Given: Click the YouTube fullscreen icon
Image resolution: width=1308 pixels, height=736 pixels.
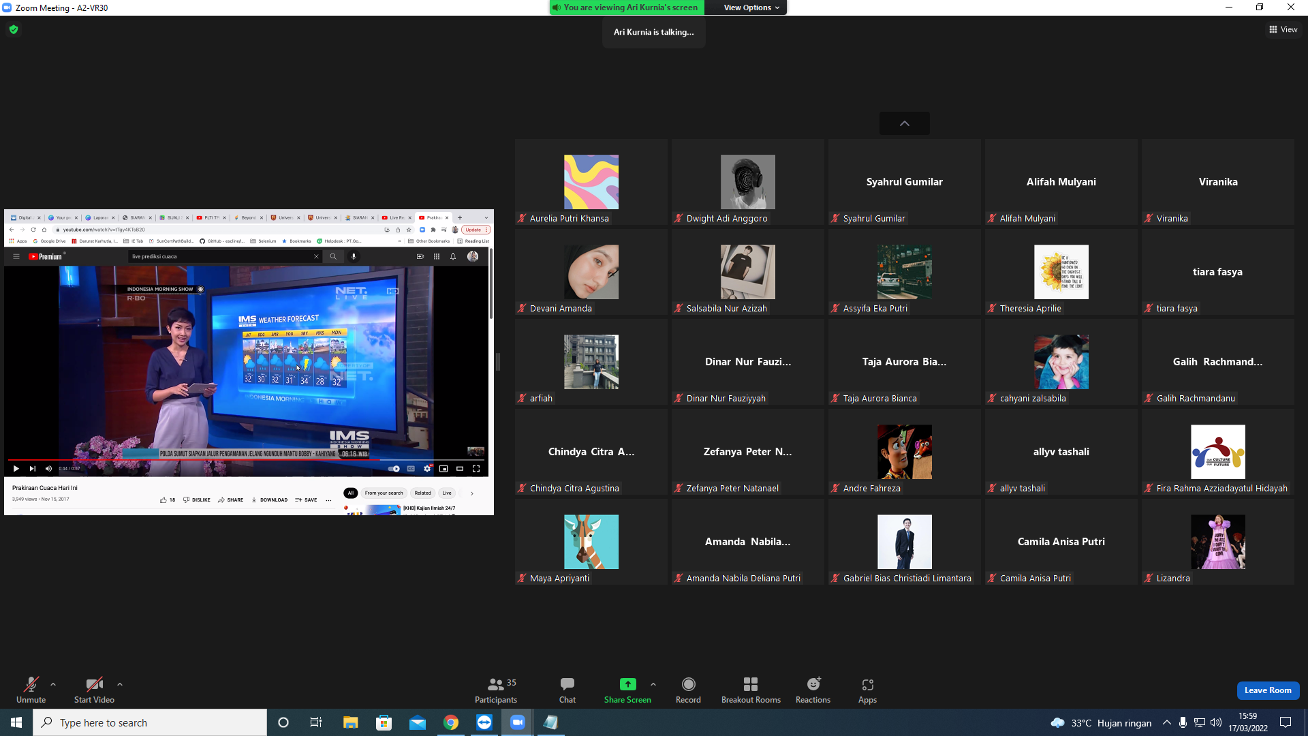Looking at the screenshot, I should pyautogui.click(x=476, y=468).
